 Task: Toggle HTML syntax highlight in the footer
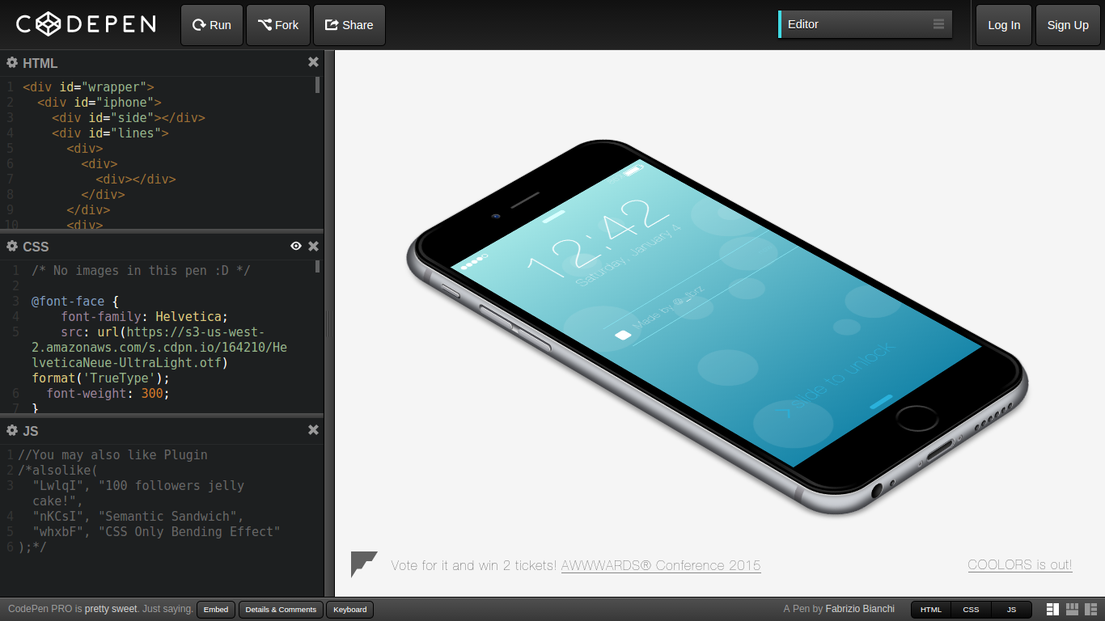coord(930,609)
